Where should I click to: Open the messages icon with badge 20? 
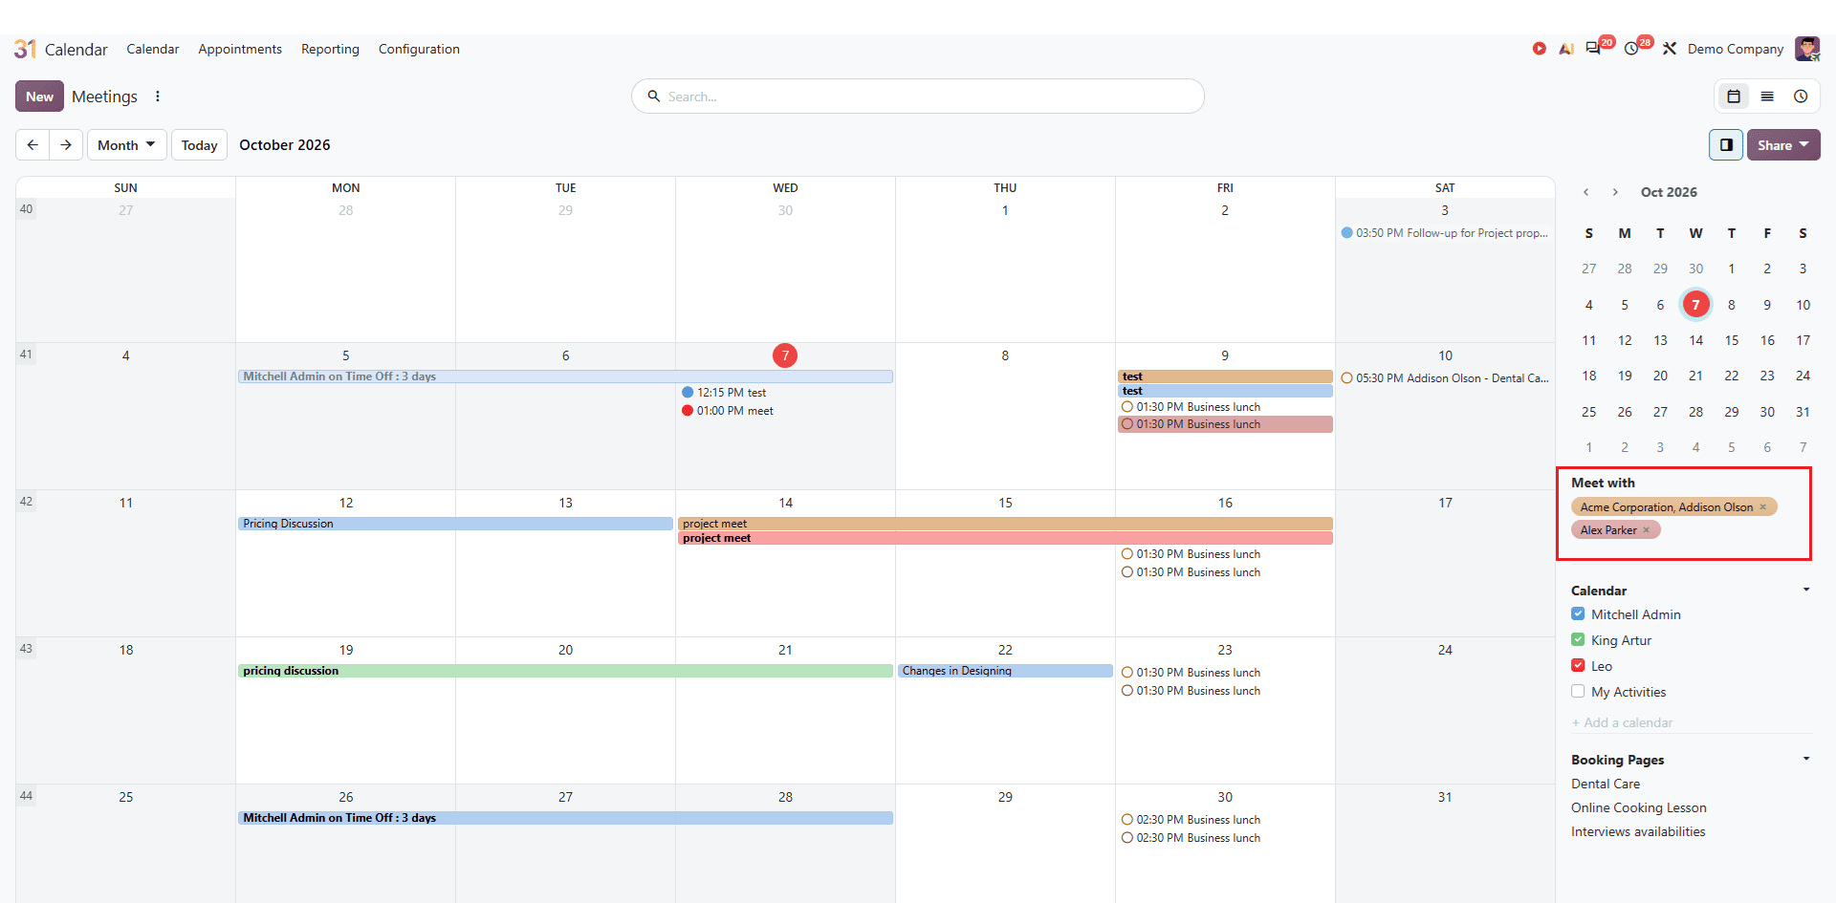tap(1593, 49)
